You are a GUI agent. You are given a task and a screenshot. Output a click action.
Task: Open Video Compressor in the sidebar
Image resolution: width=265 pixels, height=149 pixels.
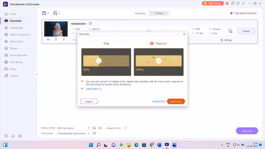(17, 35)
